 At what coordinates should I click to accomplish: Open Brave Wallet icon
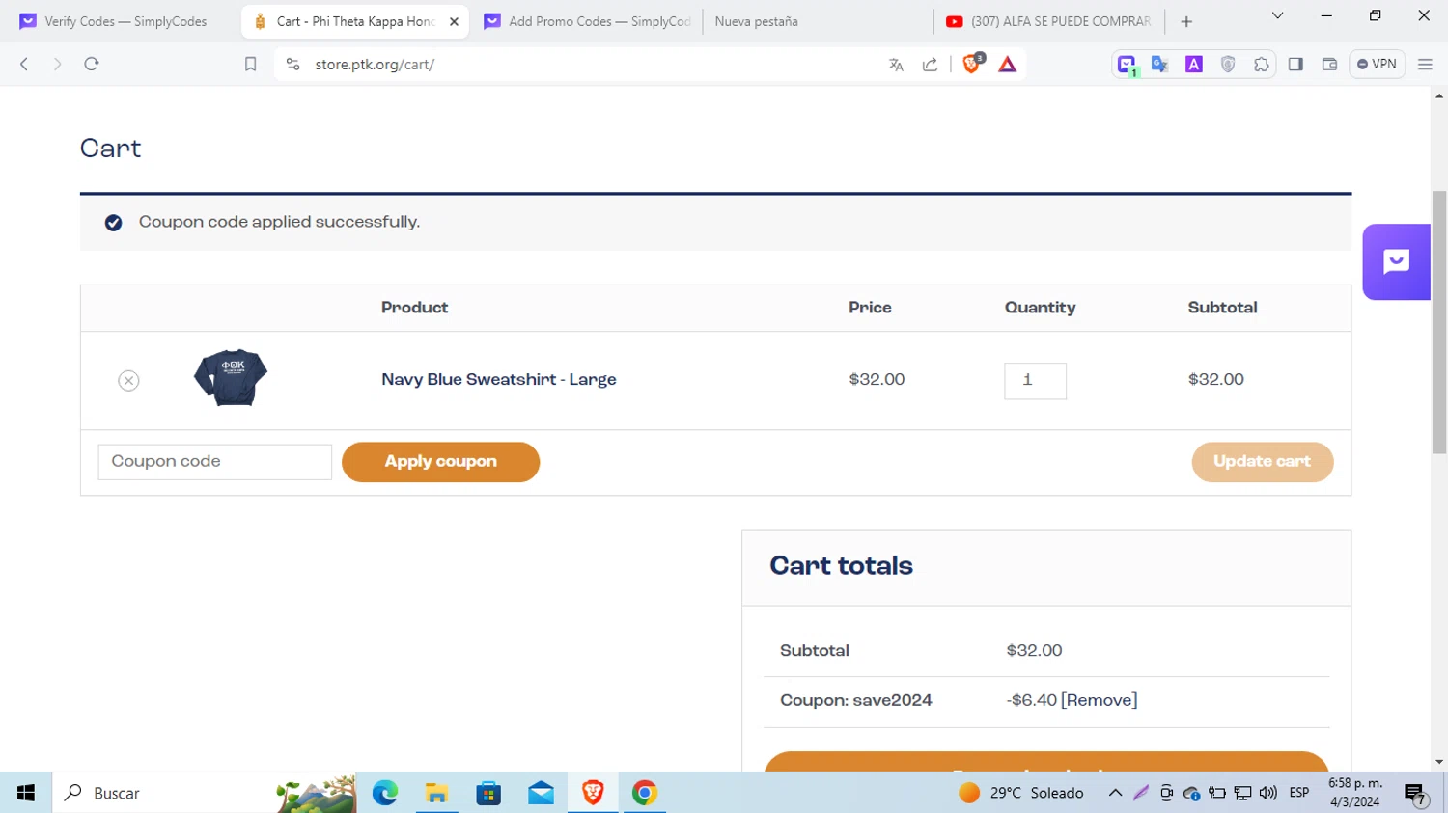(1329, 65)
